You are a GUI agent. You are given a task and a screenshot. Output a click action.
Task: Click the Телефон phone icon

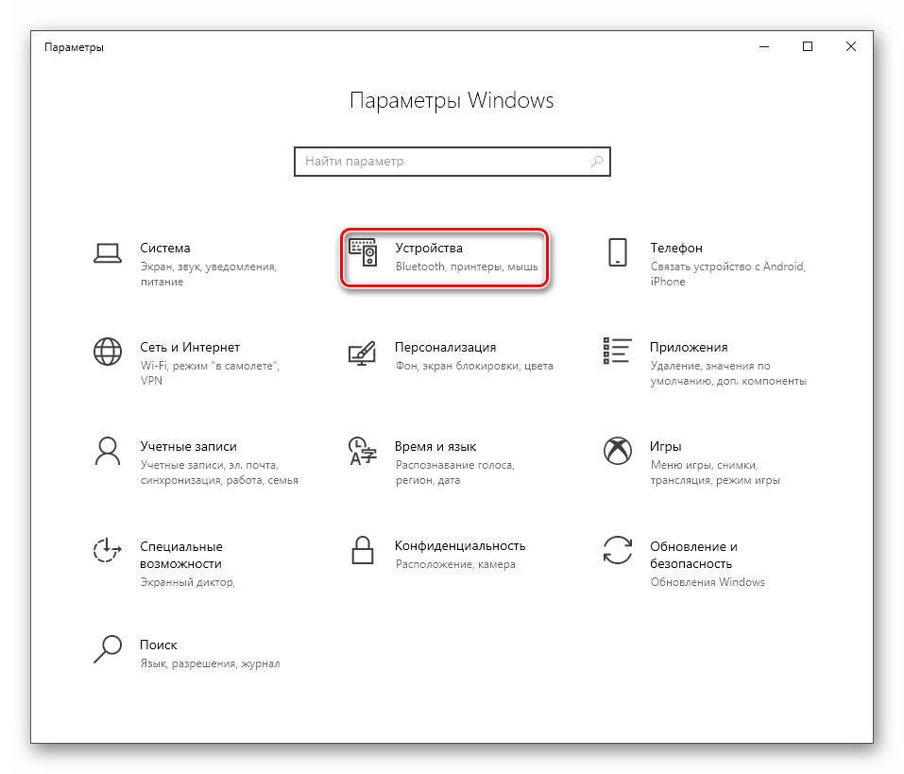[x=617, y=252]
